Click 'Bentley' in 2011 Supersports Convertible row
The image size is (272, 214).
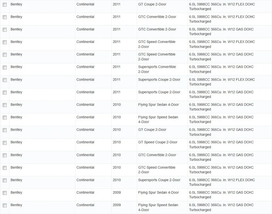[x=16, y=67]
